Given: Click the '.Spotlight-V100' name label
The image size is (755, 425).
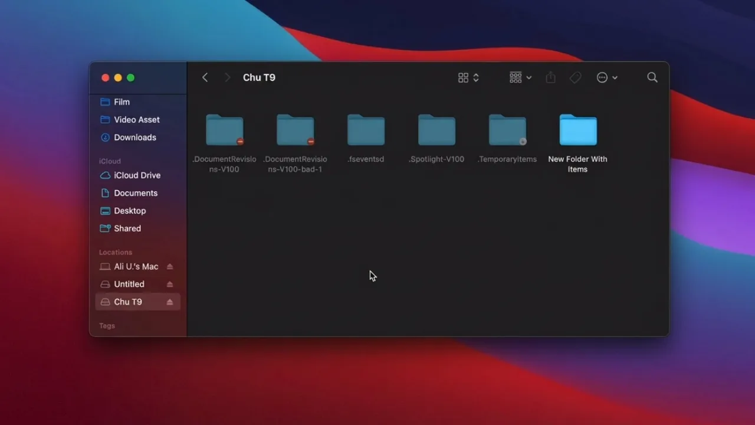Looking at the screenshot, I should click(436, 159).
